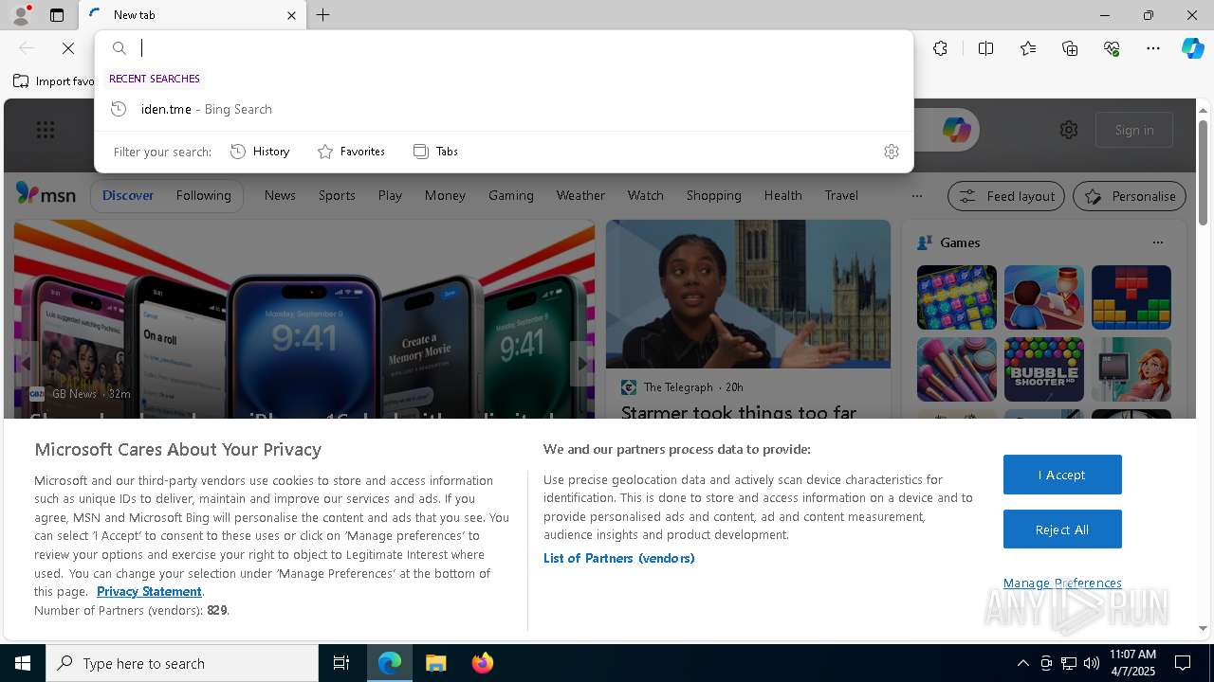Open the Feed layout options
1214x682 pixels.
coord(1007,196)
